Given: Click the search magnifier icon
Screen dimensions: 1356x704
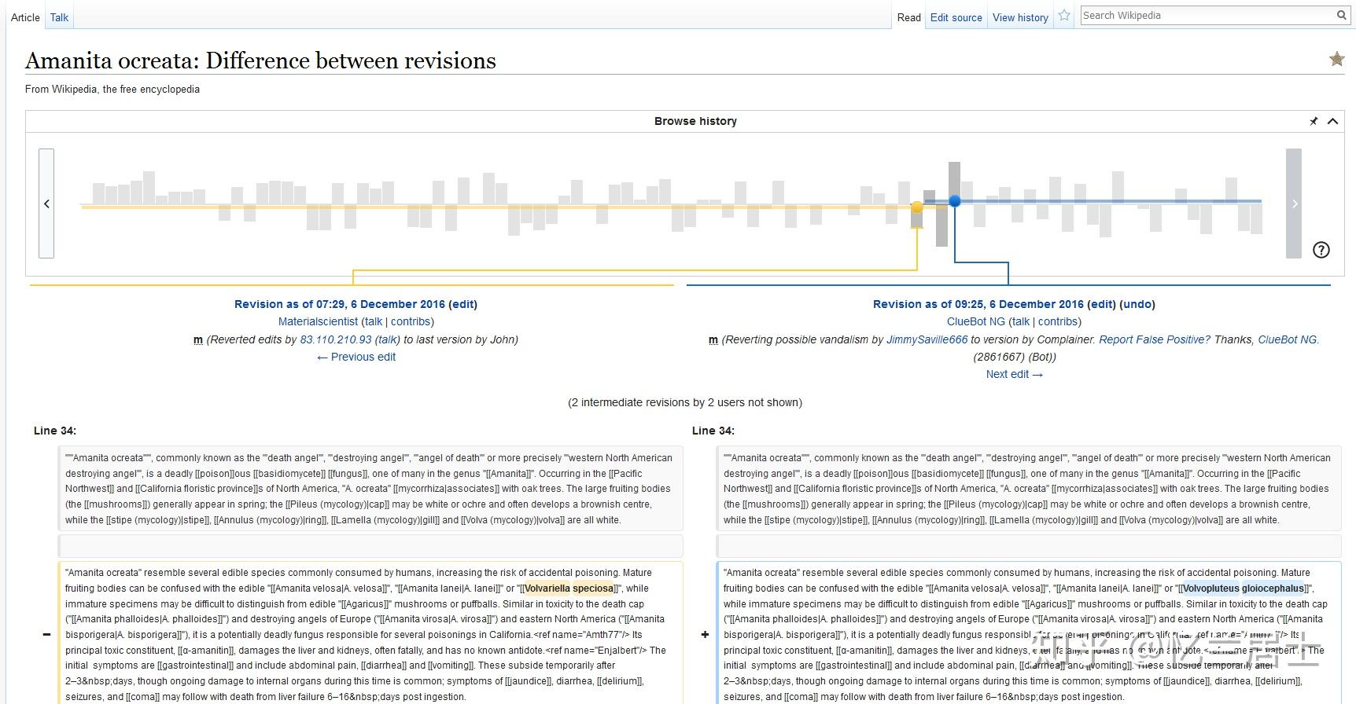Looking at the screenshot, I should coord(1342,15).
